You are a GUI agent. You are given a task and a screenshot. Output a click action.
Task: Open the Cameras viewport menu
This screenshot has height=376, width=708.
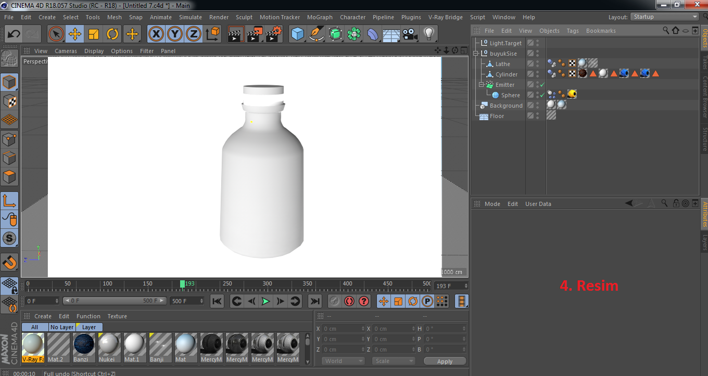(x=66, y=51)
